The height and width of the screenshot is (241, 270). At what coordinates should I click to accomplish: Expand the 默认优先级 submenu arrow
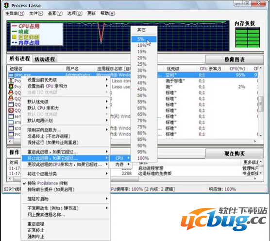tap(107, 101)
